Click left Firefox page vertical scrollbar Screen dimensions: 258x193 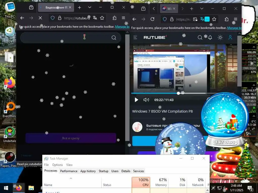[127, 88]
